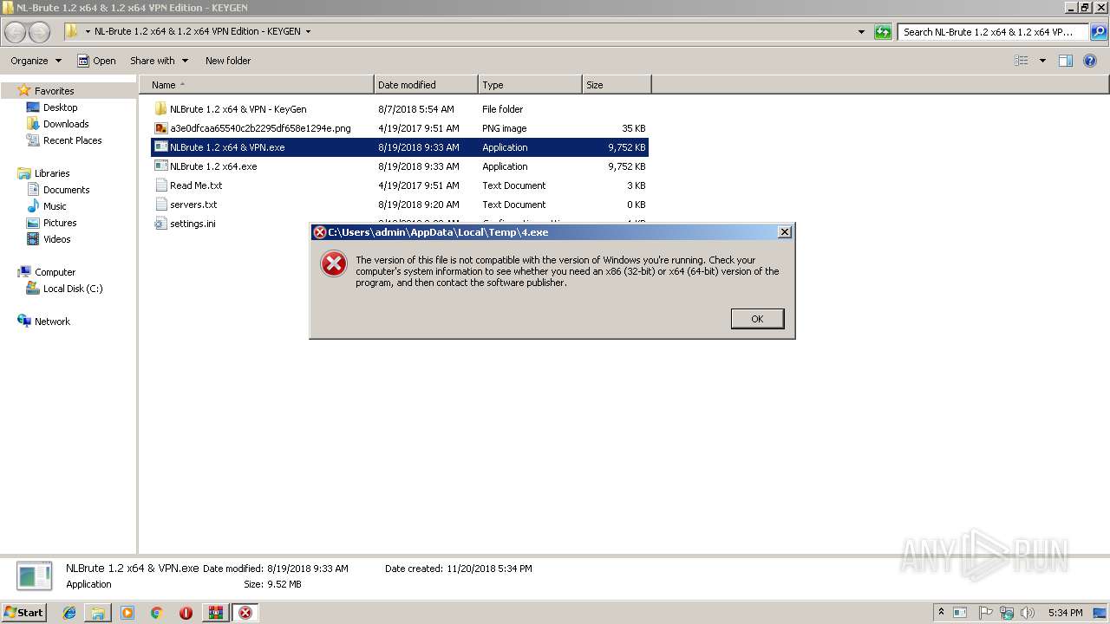Launch Windows Media Player from taskbar
This screenshot has width=1110, height=624.
(x=127, y=613)
